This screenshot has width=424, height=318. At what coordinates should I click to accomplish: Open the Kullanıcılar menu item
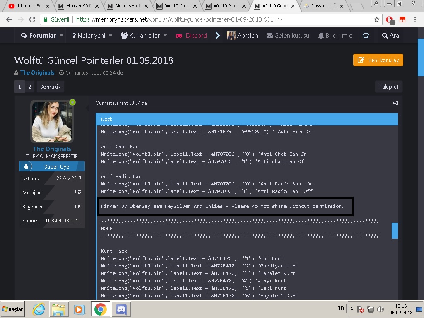pyautogui.click(x=140, y=36)
